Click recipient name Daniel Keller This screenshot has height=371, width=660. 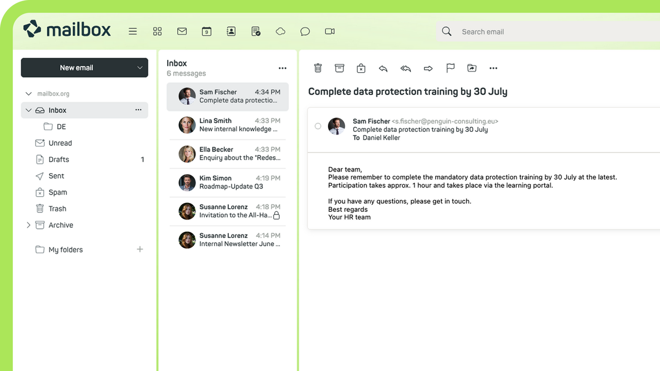point(382,138)
